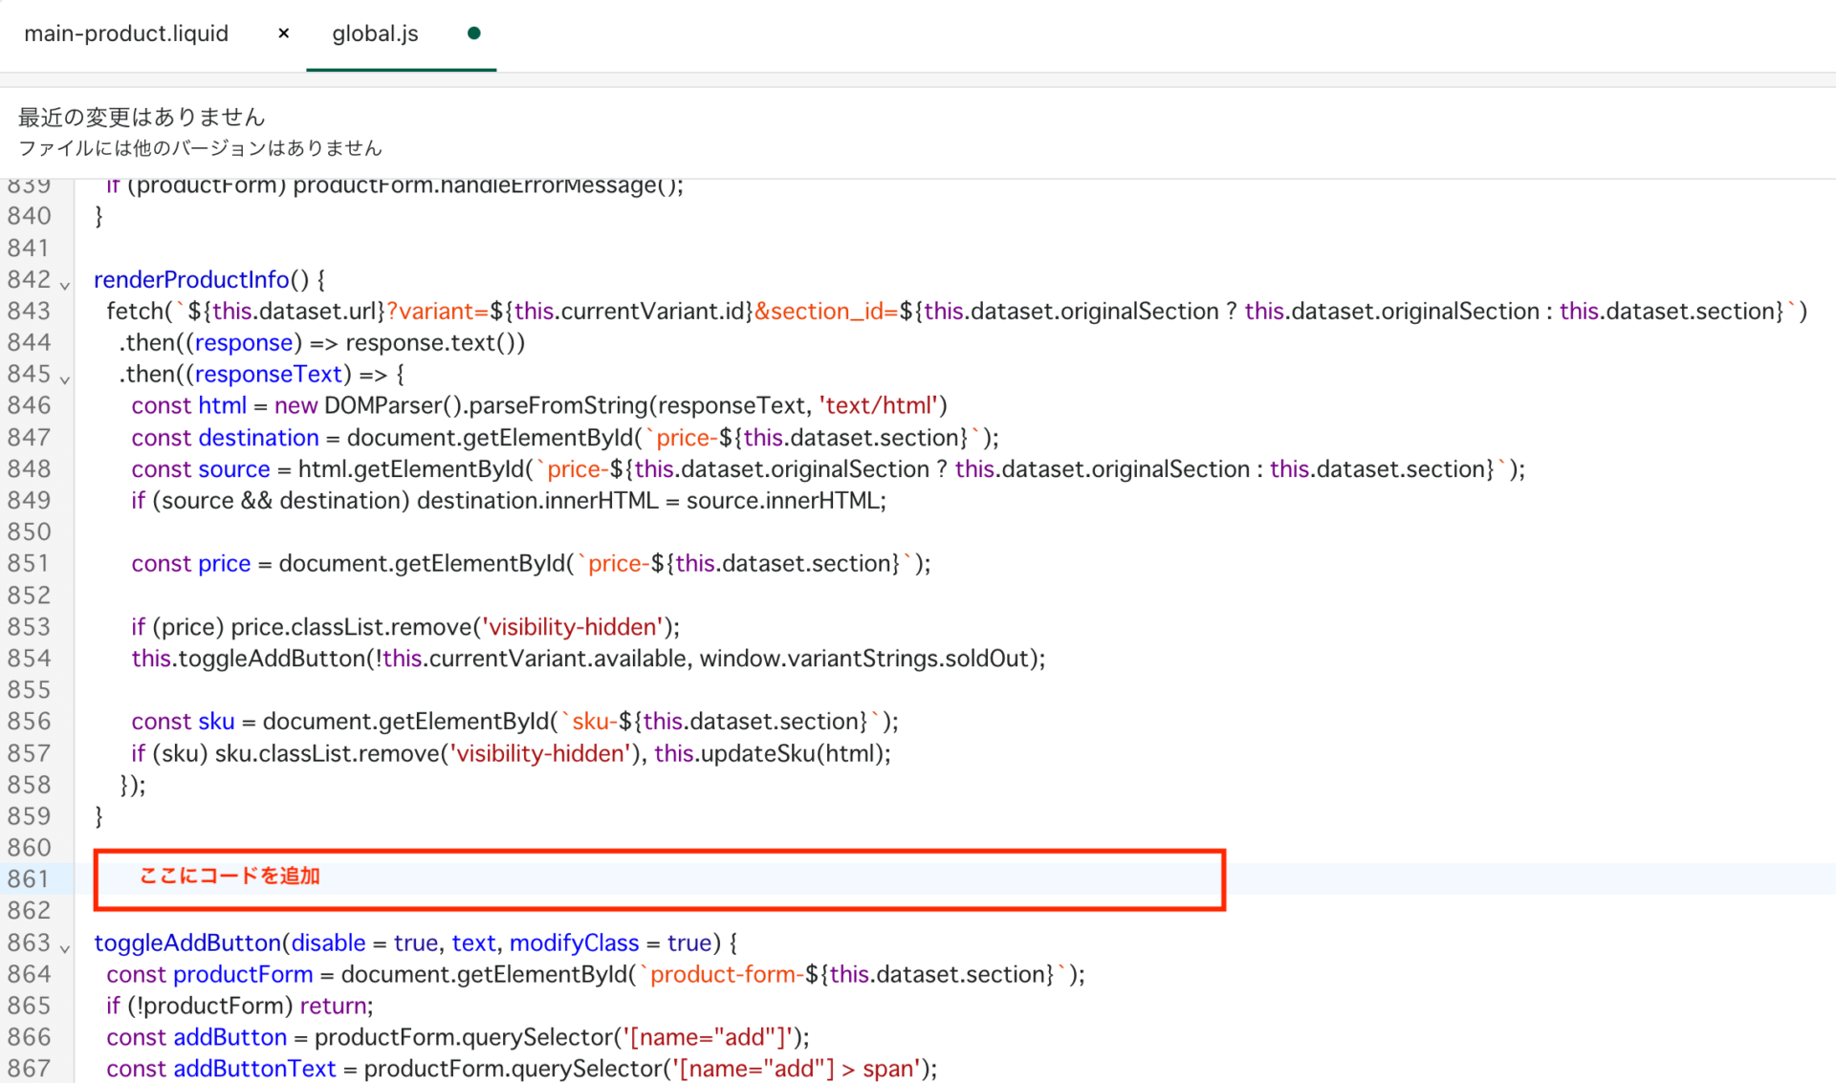Place cursor at closing brace on line 859
Viewport: 1836px width, 1083px height.
(x=99, y=815)
